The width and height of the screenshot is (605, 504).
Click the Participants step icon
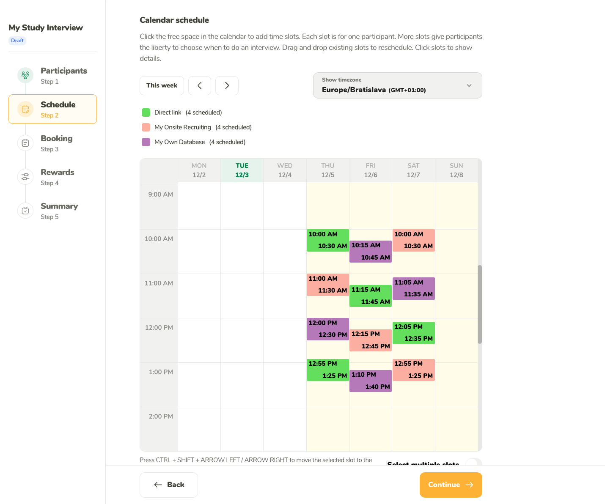pos(25,75)
